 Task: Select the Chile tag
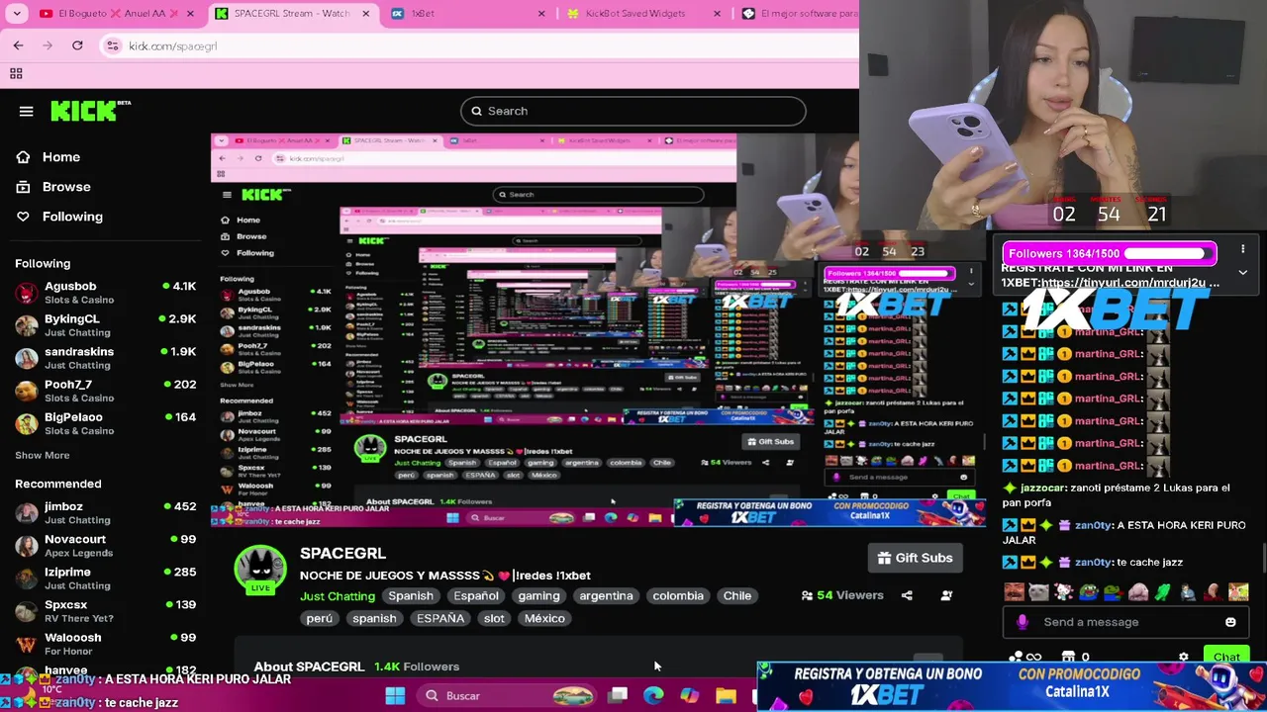click(737, 596)
